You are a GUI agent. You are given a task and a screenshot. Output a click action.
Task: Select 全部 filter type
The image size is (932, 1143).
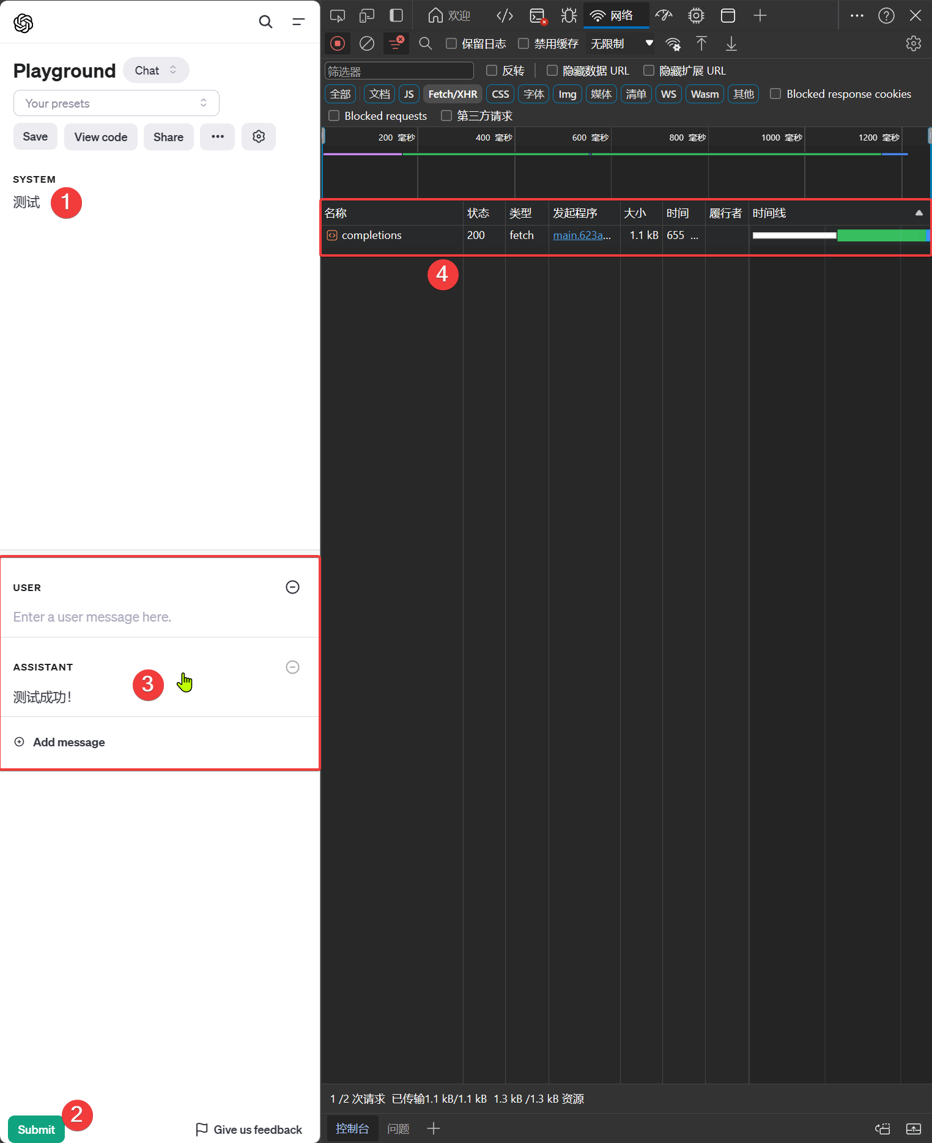point(340,94)
